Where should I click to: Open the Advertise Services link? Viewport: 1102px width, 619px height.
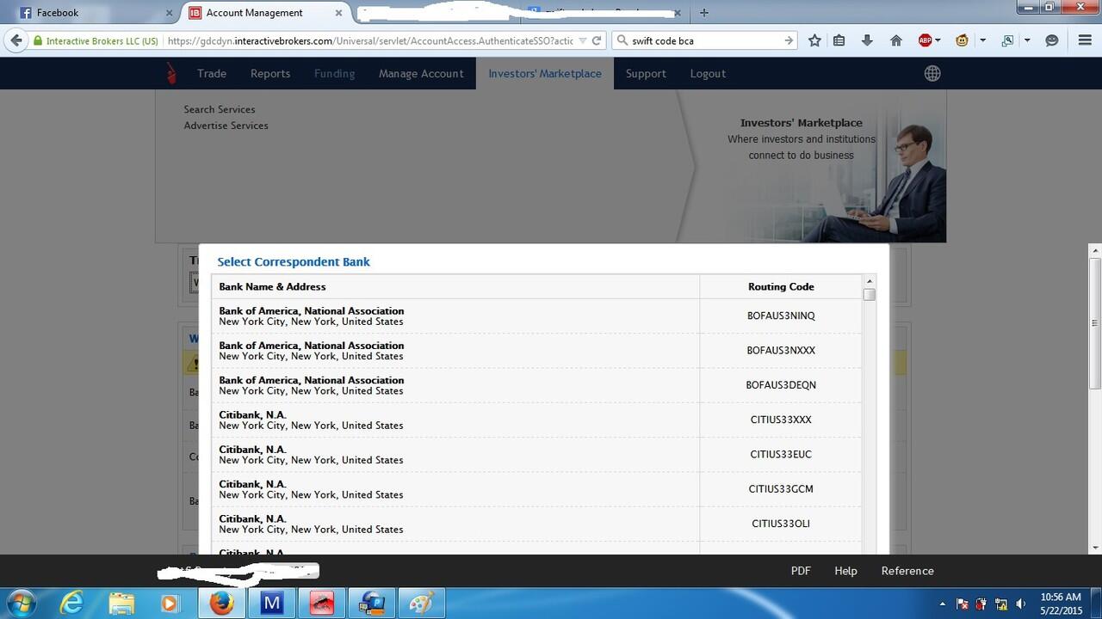click(226, 126)
